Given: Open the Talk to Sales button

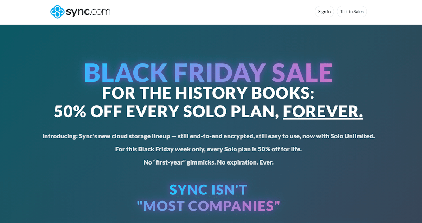Looking at the screenshot, I should 352,11.
